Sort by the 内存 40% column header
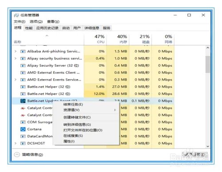The width and height of the screenshot is (222, 172). [x=118, y=39]
